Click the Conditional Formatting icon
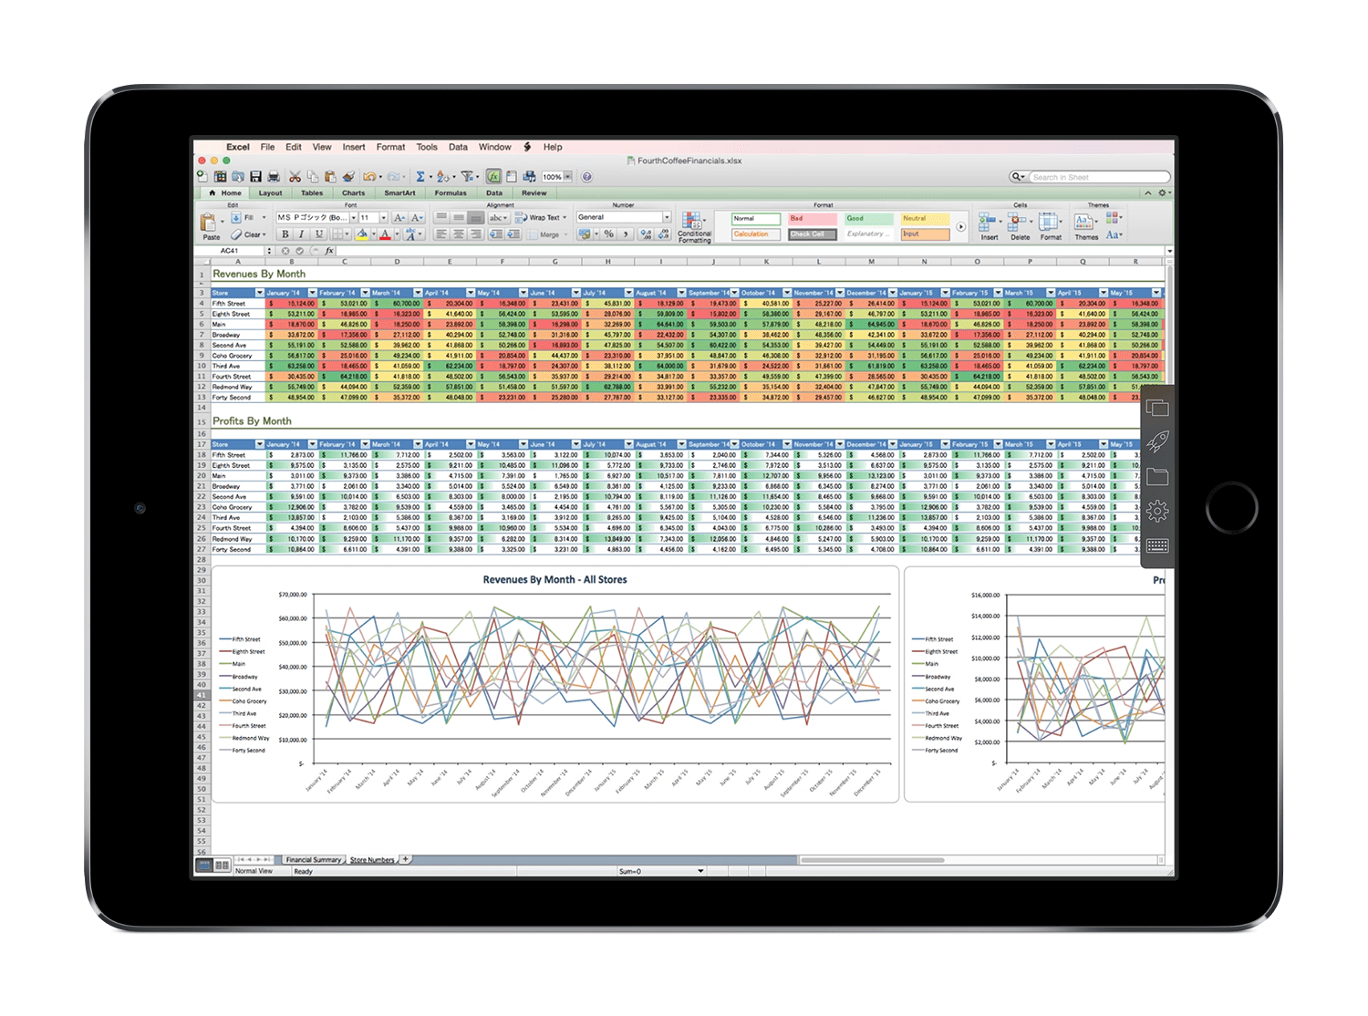1368x1016 pixels. coord(693,227)
